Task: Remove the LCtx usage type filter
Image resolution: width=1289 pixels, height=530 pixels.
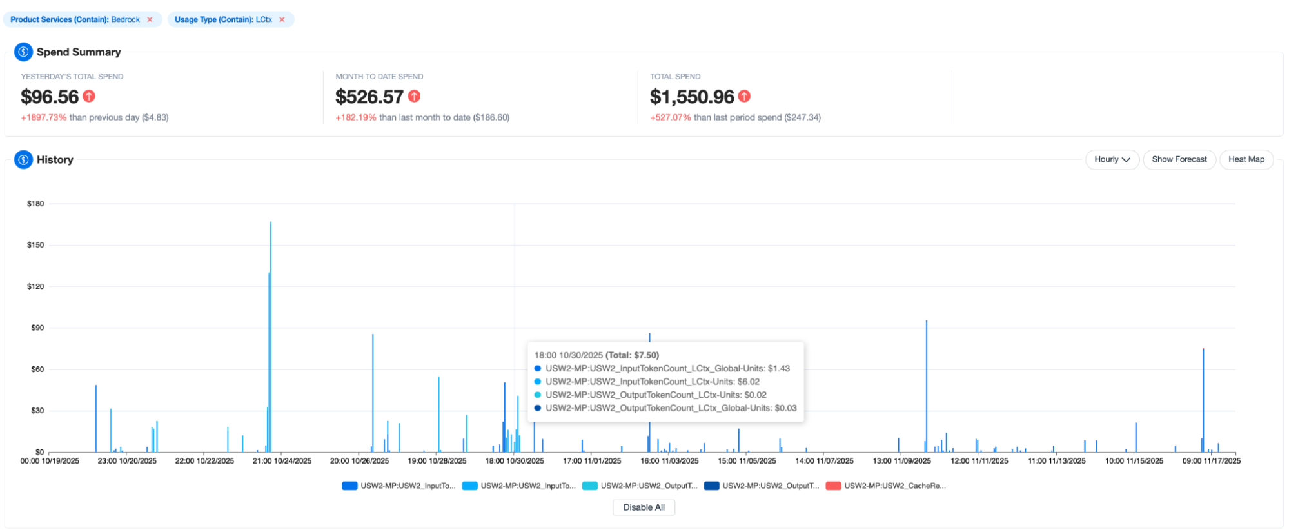Action: click(x=282, y=19)
